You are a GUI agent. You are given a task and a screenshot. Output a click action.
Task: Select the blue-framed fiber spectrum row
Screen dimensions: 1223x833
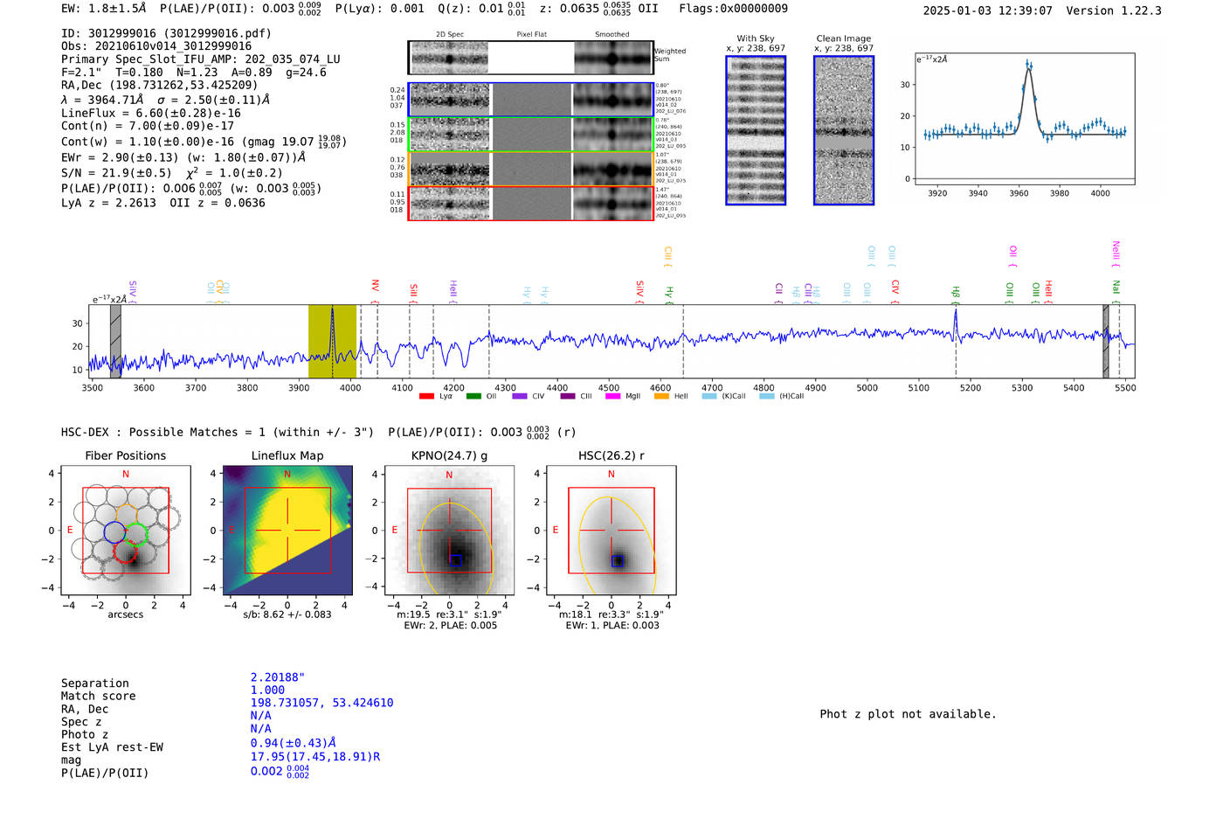530,100
